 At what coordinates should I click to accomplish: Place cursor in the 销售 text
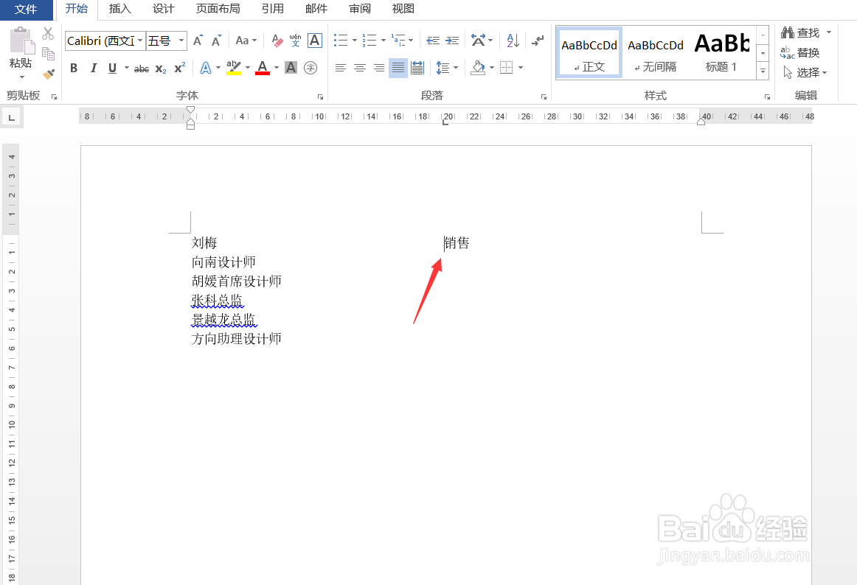[x=456, y=242]
